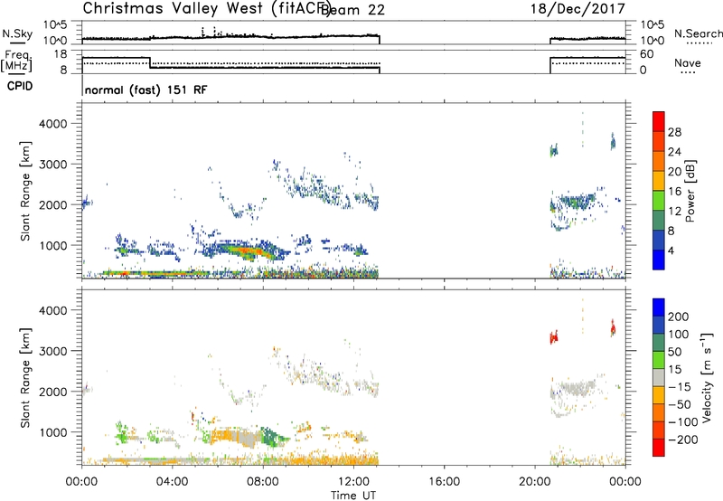The width and height of the screenshot is (723, 501).
Task: Select the dark blue top Velocity colorbar segment
Action: 659,307
